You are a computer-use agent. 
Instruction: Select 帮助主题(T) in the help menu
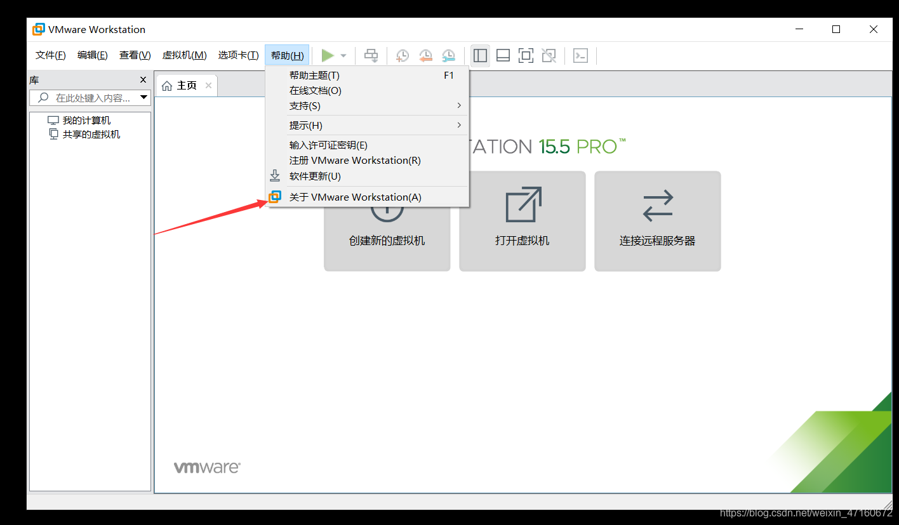[x=368, y=76]
